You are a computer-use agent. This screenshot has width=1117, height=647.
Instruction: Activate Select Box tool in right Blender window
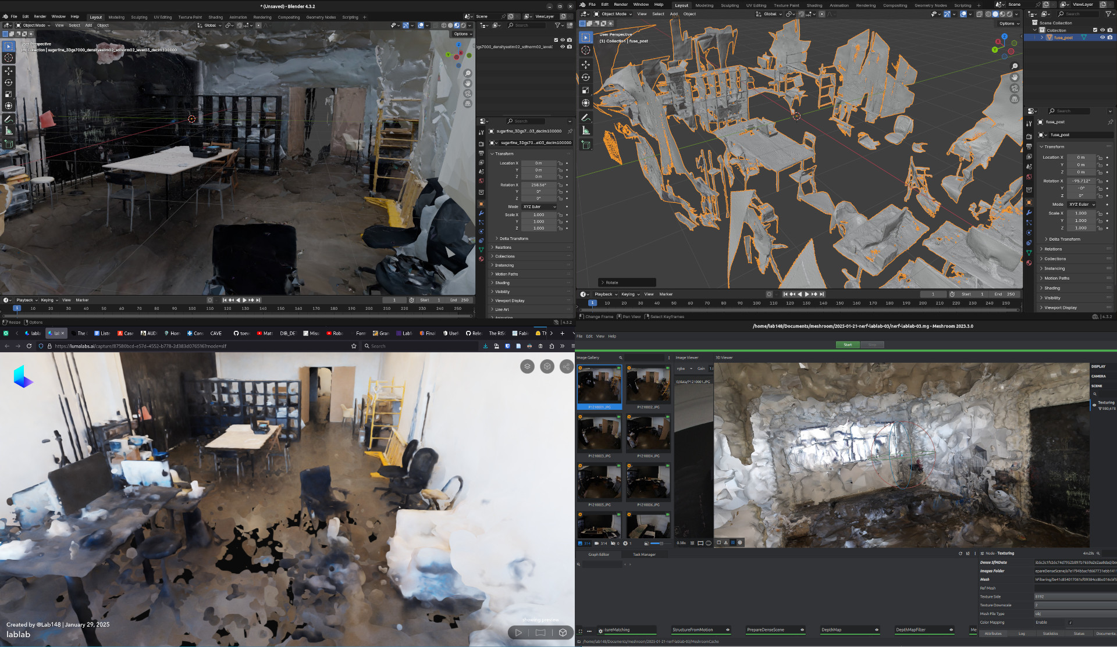pos(586,37)
